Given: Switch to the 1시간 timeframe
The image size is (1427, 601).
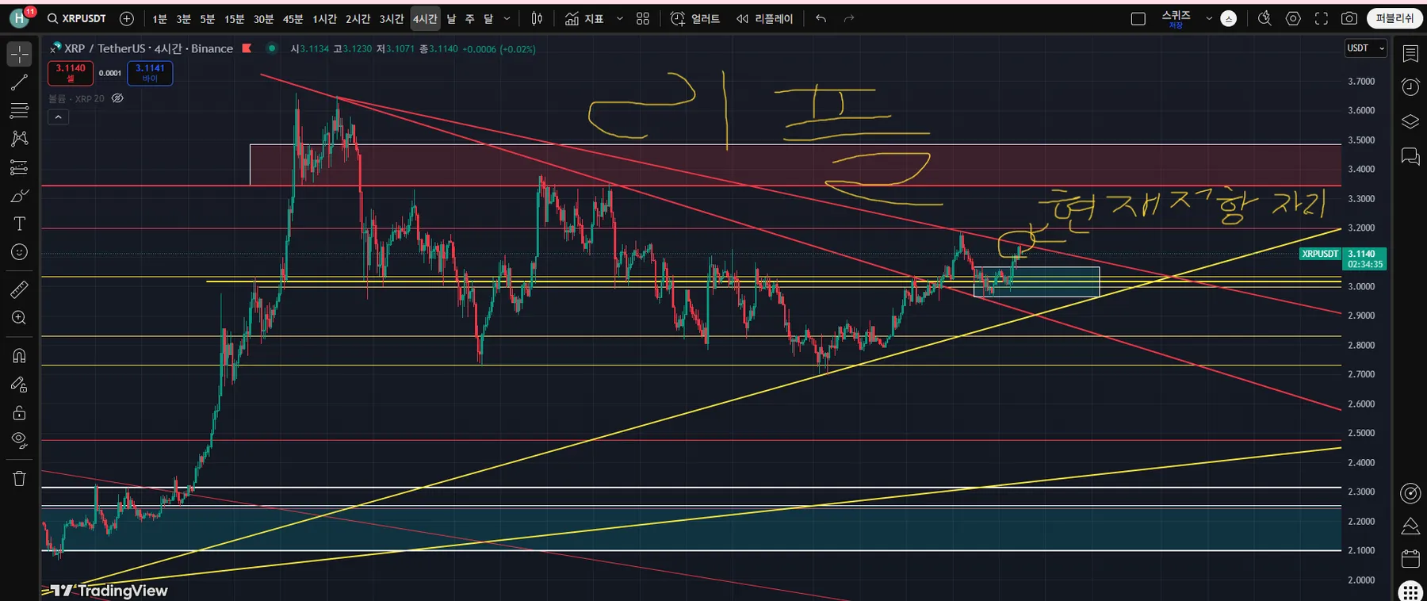Looking at the screenshot, I should pos(324,18).
